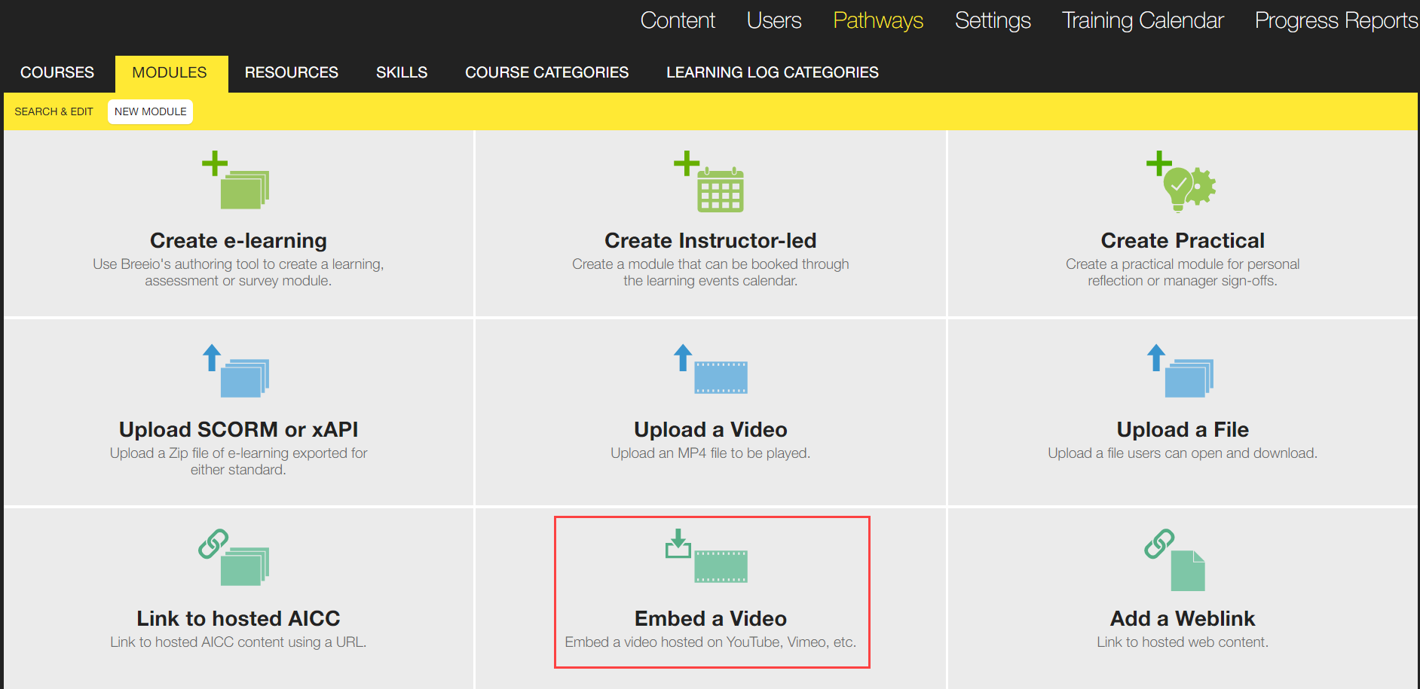Click the Link to hosted AICC heading

(x=238, y=618)
